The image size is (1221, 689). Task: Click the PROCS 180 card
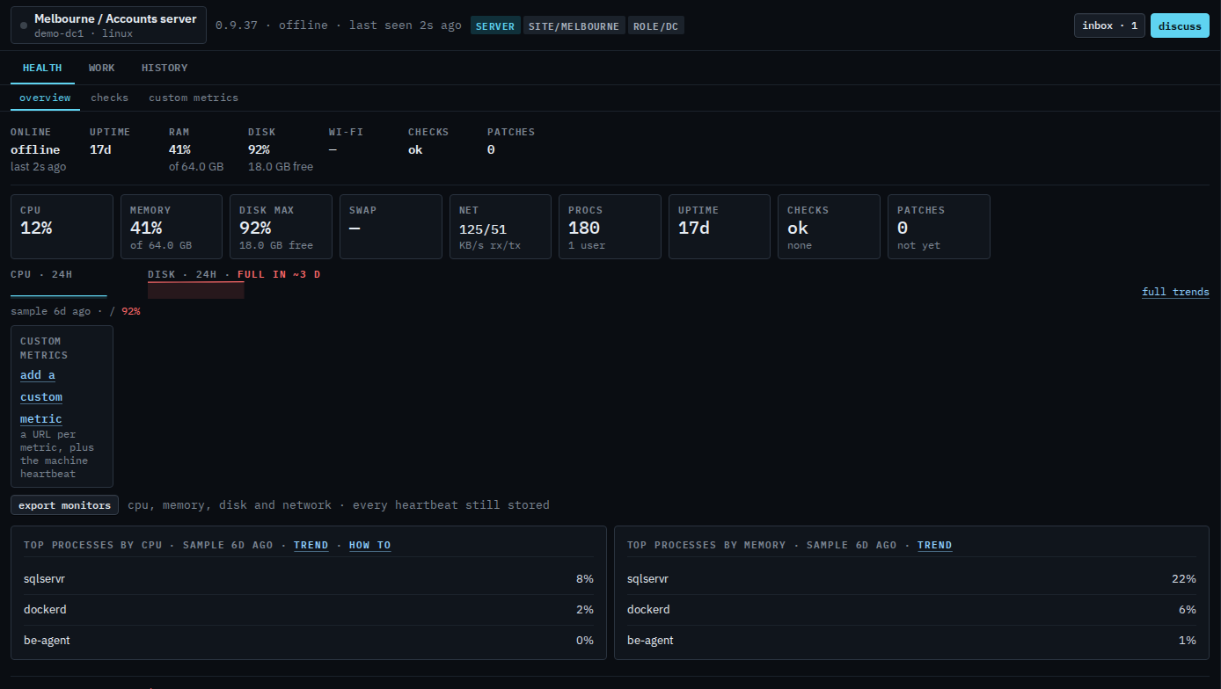click(x=610, y=227)
